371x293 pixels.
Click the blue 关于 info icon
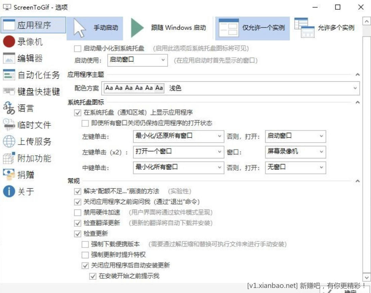point(9,191)
